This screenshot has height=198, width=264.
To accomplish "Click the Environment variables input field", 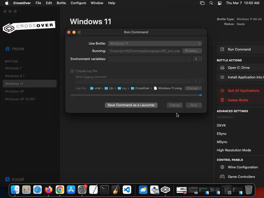I will click(150, 59).
